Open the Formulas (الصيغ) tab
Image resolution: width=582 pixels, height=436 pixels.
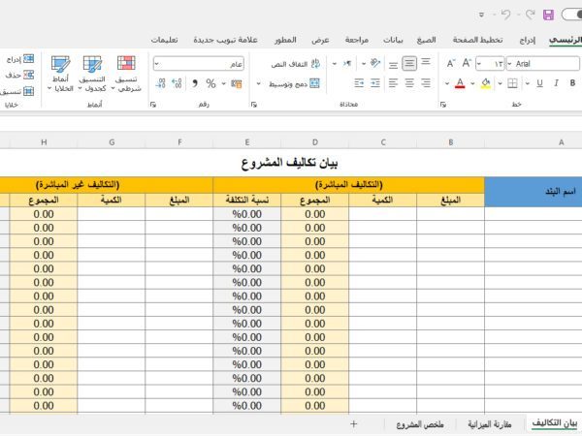[x=426, y=40]
